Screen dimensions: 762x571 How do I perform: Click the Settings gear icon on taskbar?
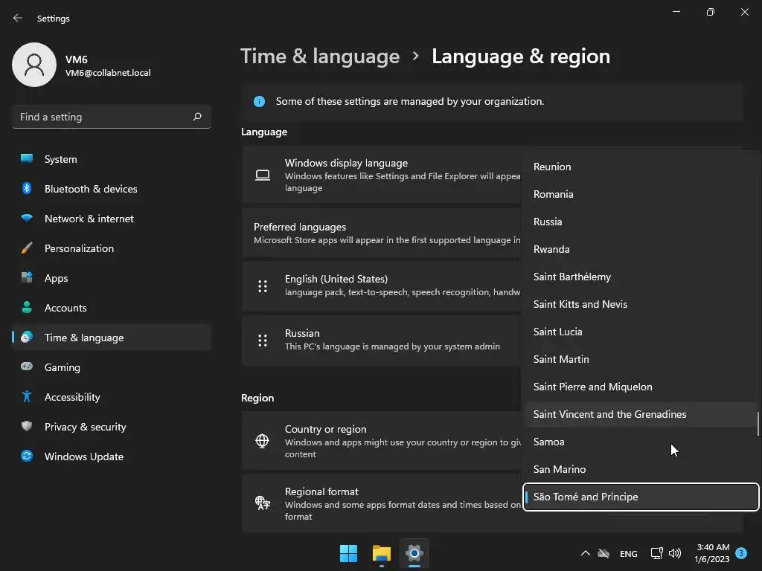click(x=414, y=553)
